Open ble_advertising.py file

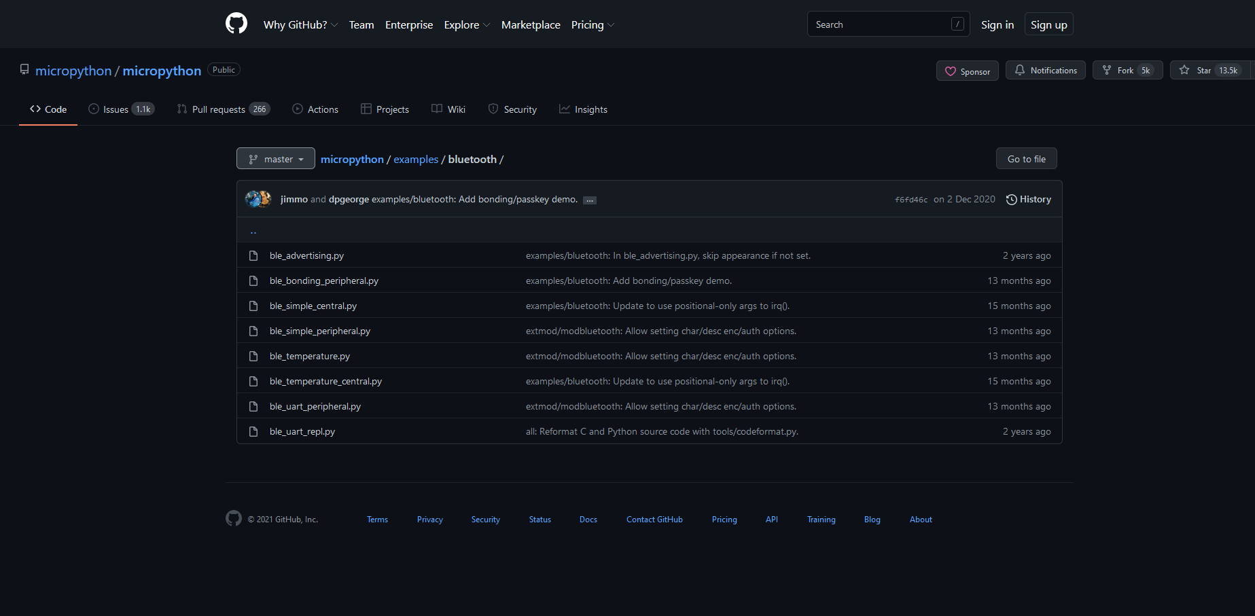pyautogui.click(x=306, y=255)
